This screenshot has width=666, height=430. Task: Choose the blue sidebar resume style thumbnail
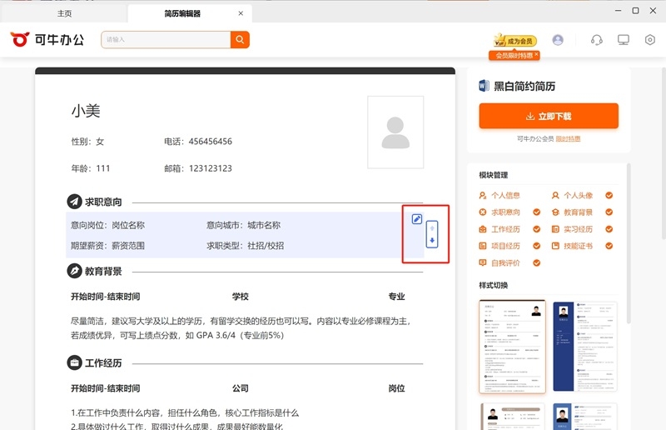[585, 347]
